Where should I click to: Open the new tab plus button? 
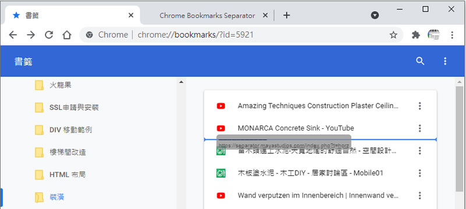(x=286, y=16)
